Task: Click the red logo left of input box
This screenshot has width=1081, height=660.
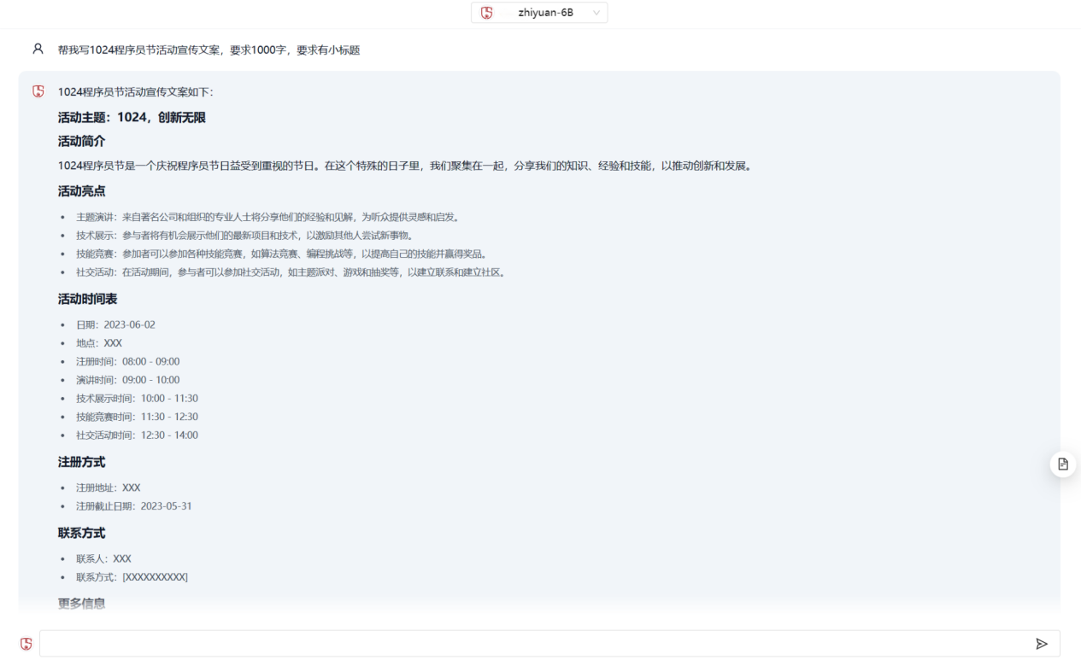Action: click(26, 644)
